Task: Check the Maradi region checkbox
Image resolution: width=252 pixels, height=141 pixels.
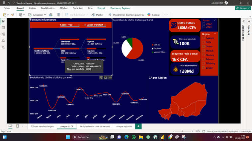Action: coord(204,51)
